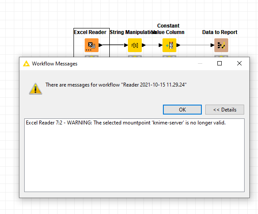The height and width of the screenshot is (214, 258).
Task: Select the Excel Reader node icon
Action: click(92, 45)
